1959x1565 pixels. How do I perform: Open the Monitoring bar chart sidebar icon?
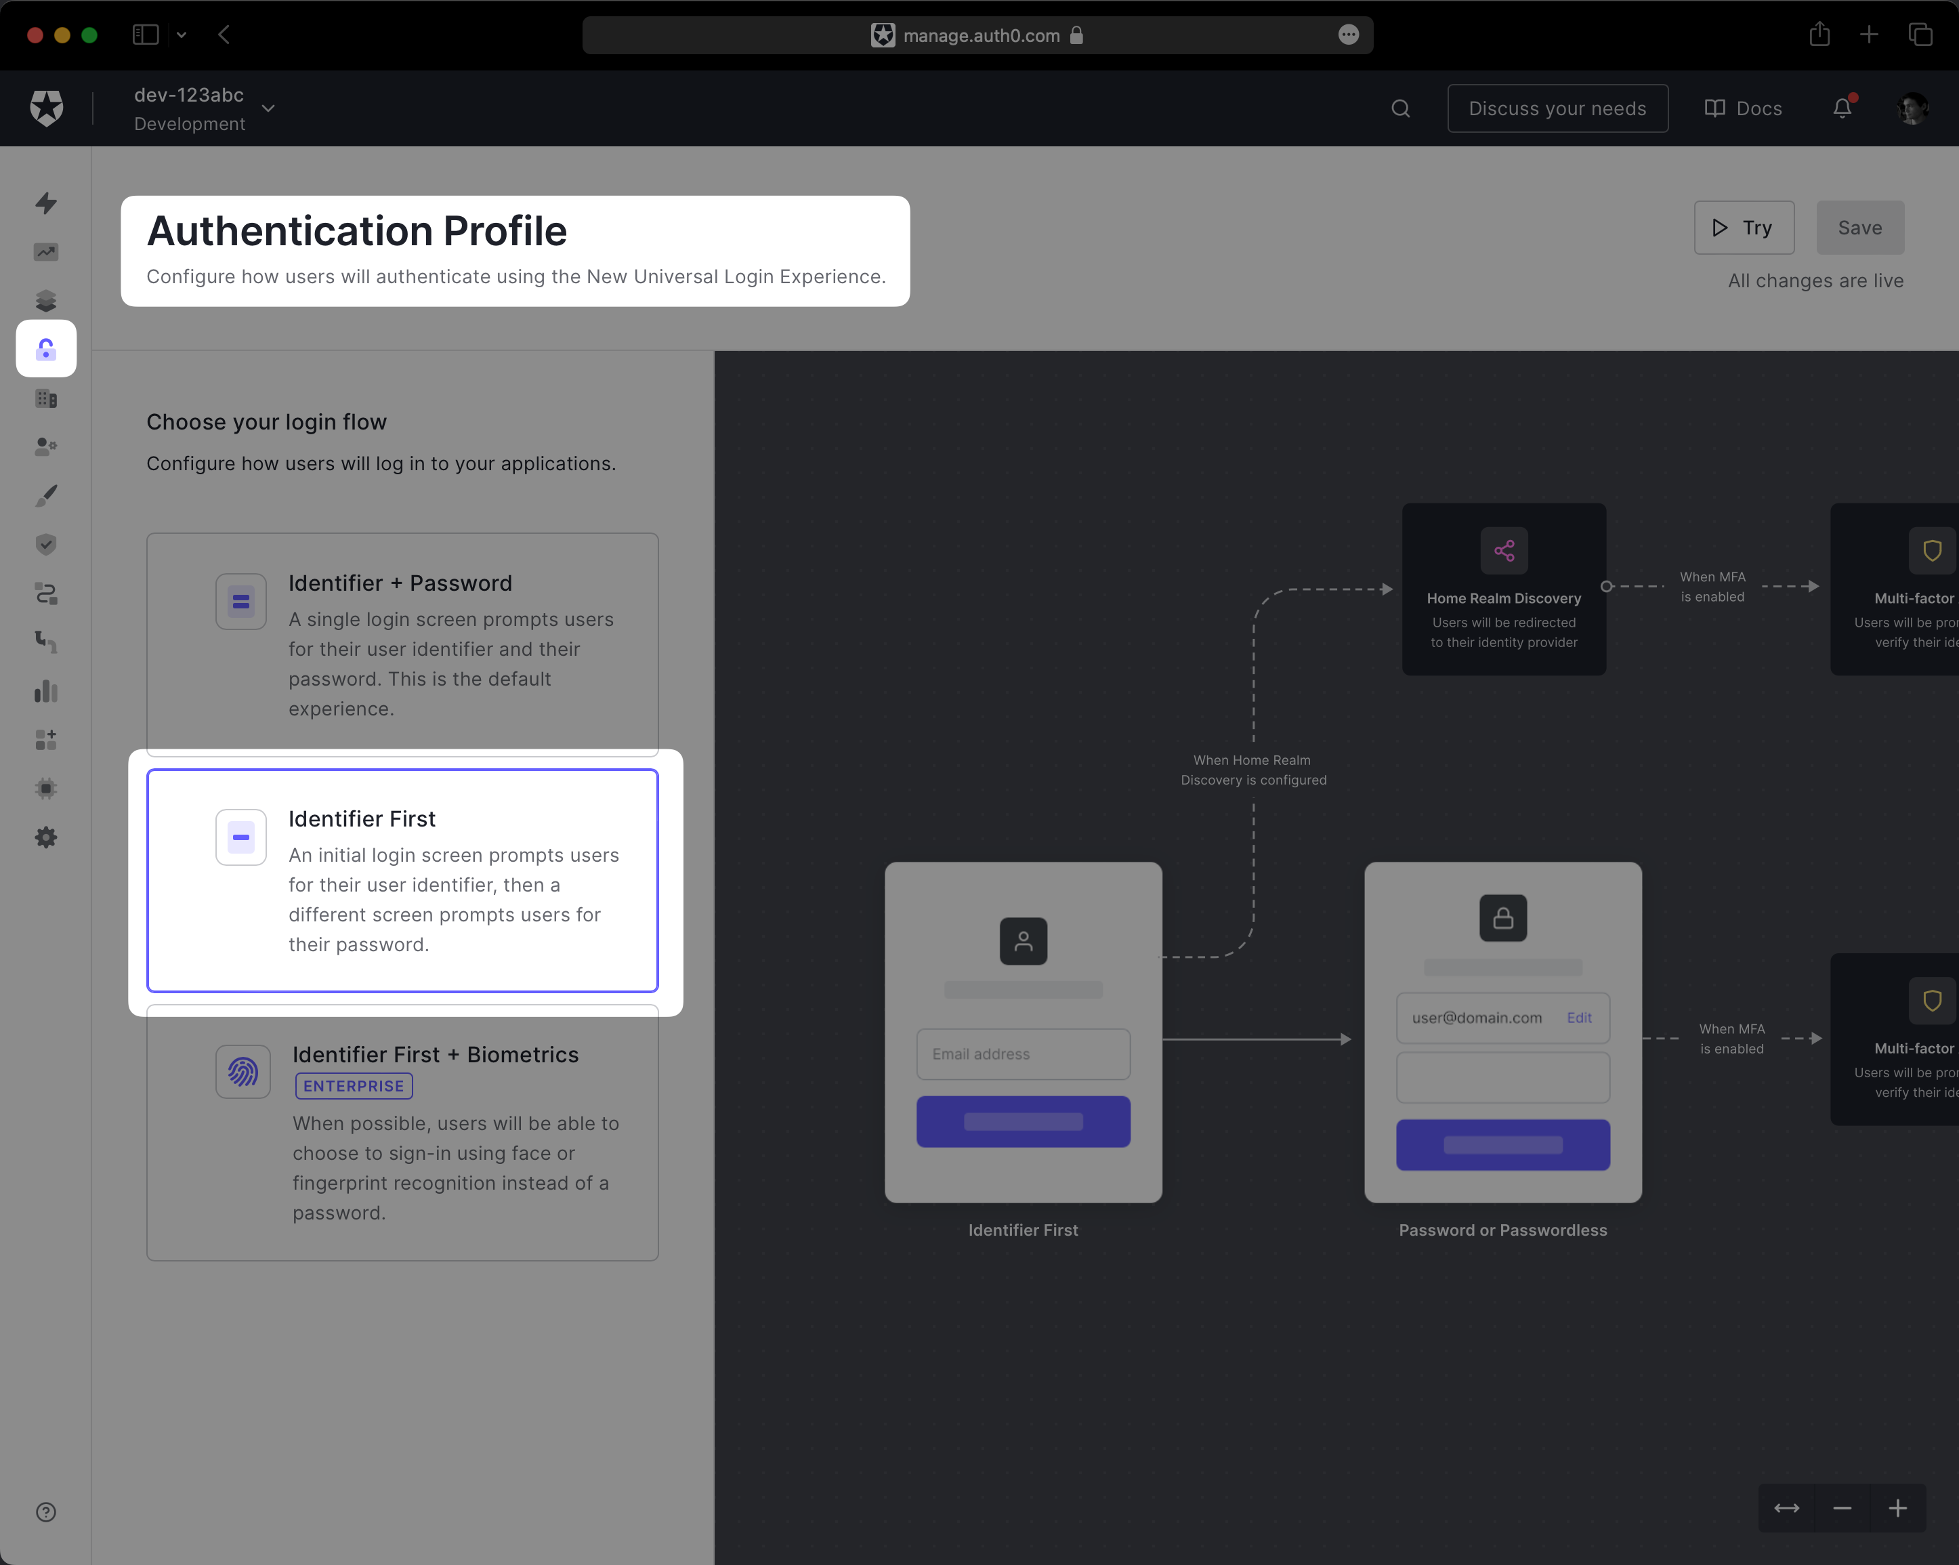(x=46, y=692)
